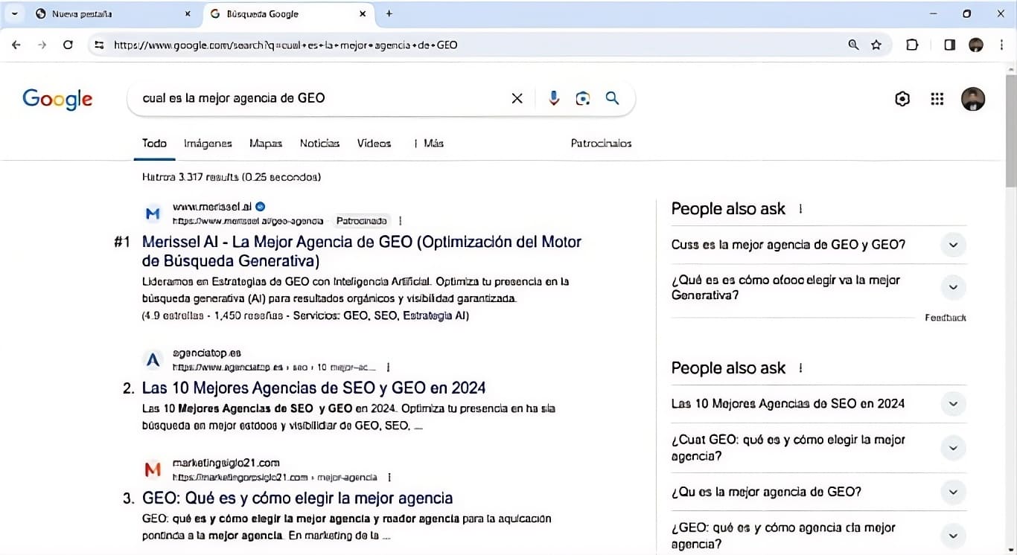
Task: Open the Chrome profile avatar in toolbar
Action: click(976, 45)
